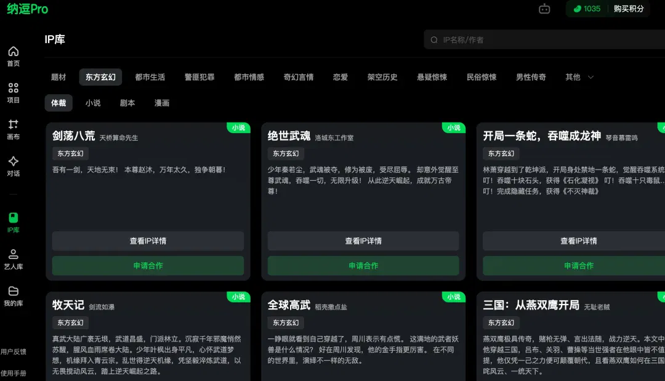Select the 题材 filter tab
Viewport: 665px width, 381px height.
[58, 77]
